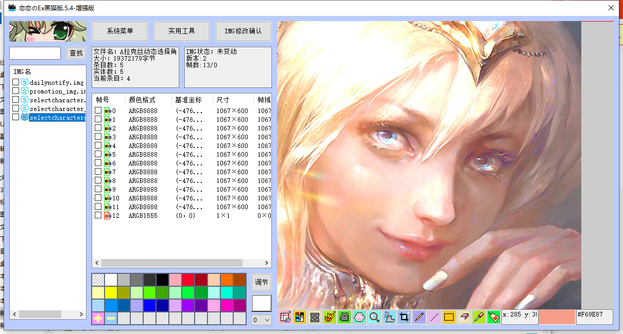Tick the checkbox next to frame 12
This screenshot has width=623, height=334.
tap(98, 215)
